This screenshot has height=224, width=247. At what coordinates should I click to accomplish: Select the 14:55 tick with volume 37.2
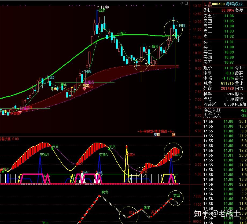[x=225, y=136]
